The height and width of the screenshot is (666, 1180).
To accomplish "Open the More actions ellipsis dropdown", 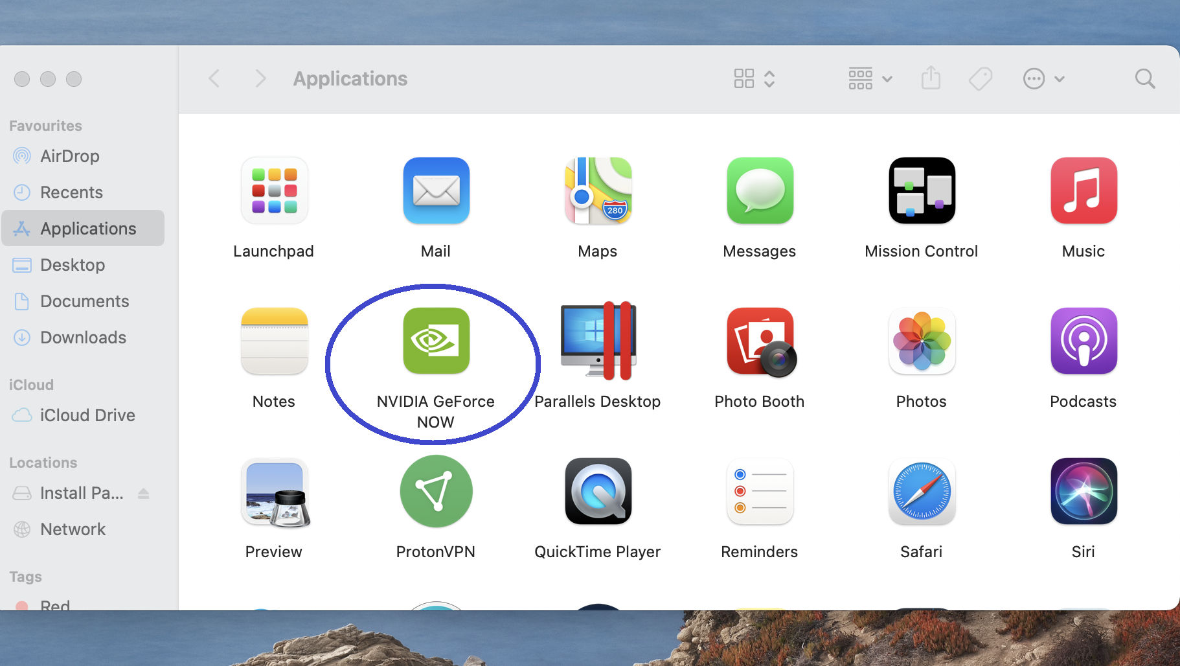I will 1044,79.
